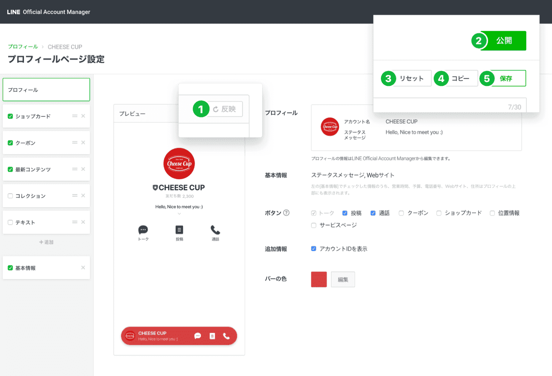Screen dimensions: 552x376
Task: Click the 投稿 post icon in the preview
Action: (x=179, y=230)
